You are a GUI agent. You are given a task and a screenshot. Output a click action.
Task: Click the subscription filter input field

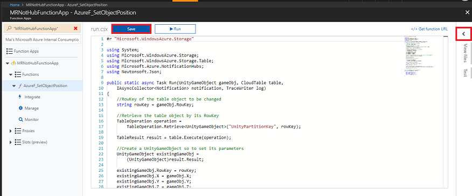(x=42, y=39)
